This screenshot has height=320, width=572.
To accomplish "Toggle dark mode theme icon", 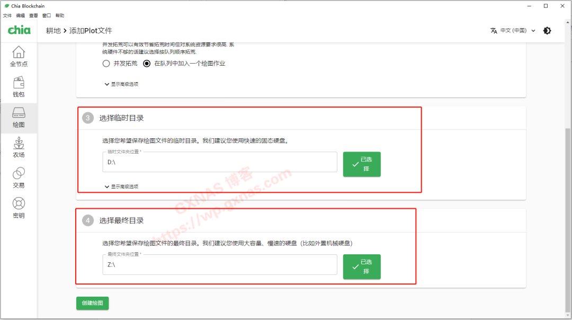I will point(547,31).
